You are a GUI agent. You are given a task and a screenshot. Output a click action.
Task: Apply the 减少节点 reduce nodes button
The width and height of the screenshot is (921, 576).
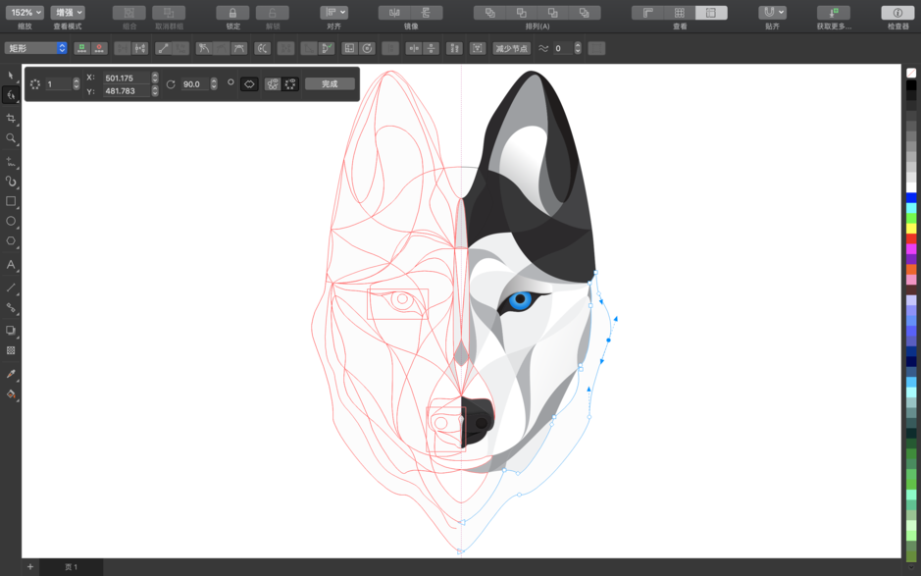point(513,47)
